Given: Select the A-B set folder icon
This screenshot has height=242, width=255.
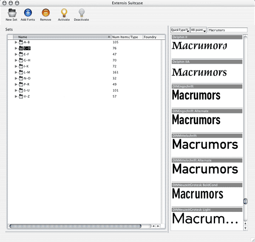Looking at the screenshot, I should (21, 42).
